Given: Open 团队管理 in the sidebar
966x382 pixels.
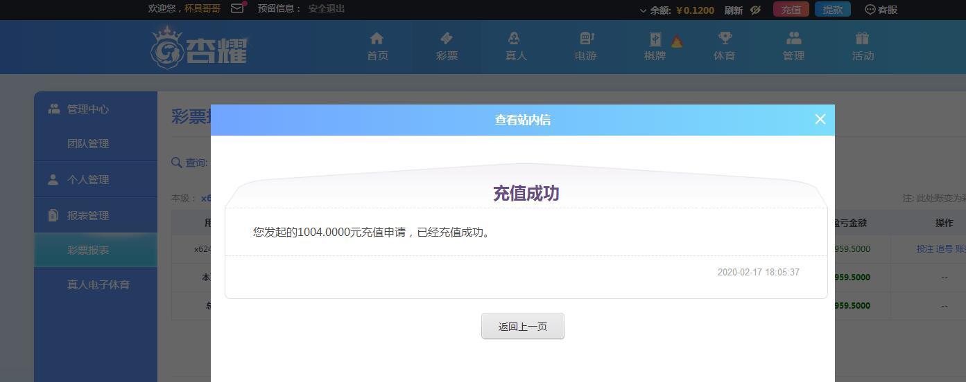Looking at the screenshot, I should pos(96,143).
